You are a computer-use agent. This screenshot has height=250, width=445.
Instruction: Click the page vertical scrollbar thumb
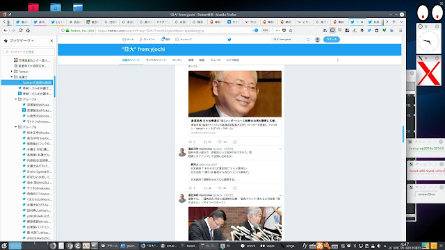[403, 134]
